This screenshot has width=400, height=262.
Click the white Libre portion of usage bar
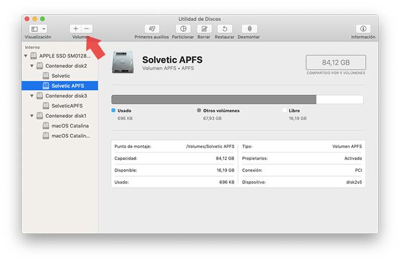click(340, 100)
